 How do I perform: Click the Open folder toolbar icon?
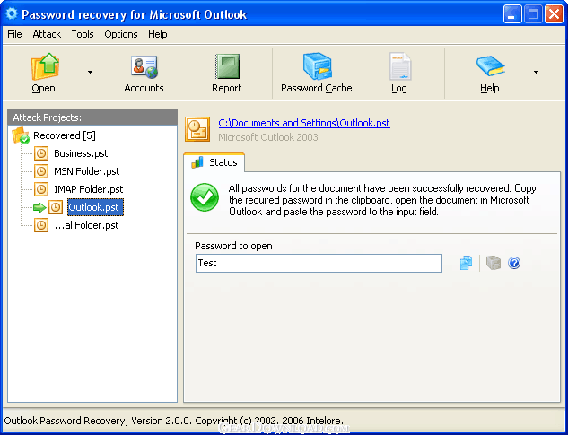tap(45, 67)
